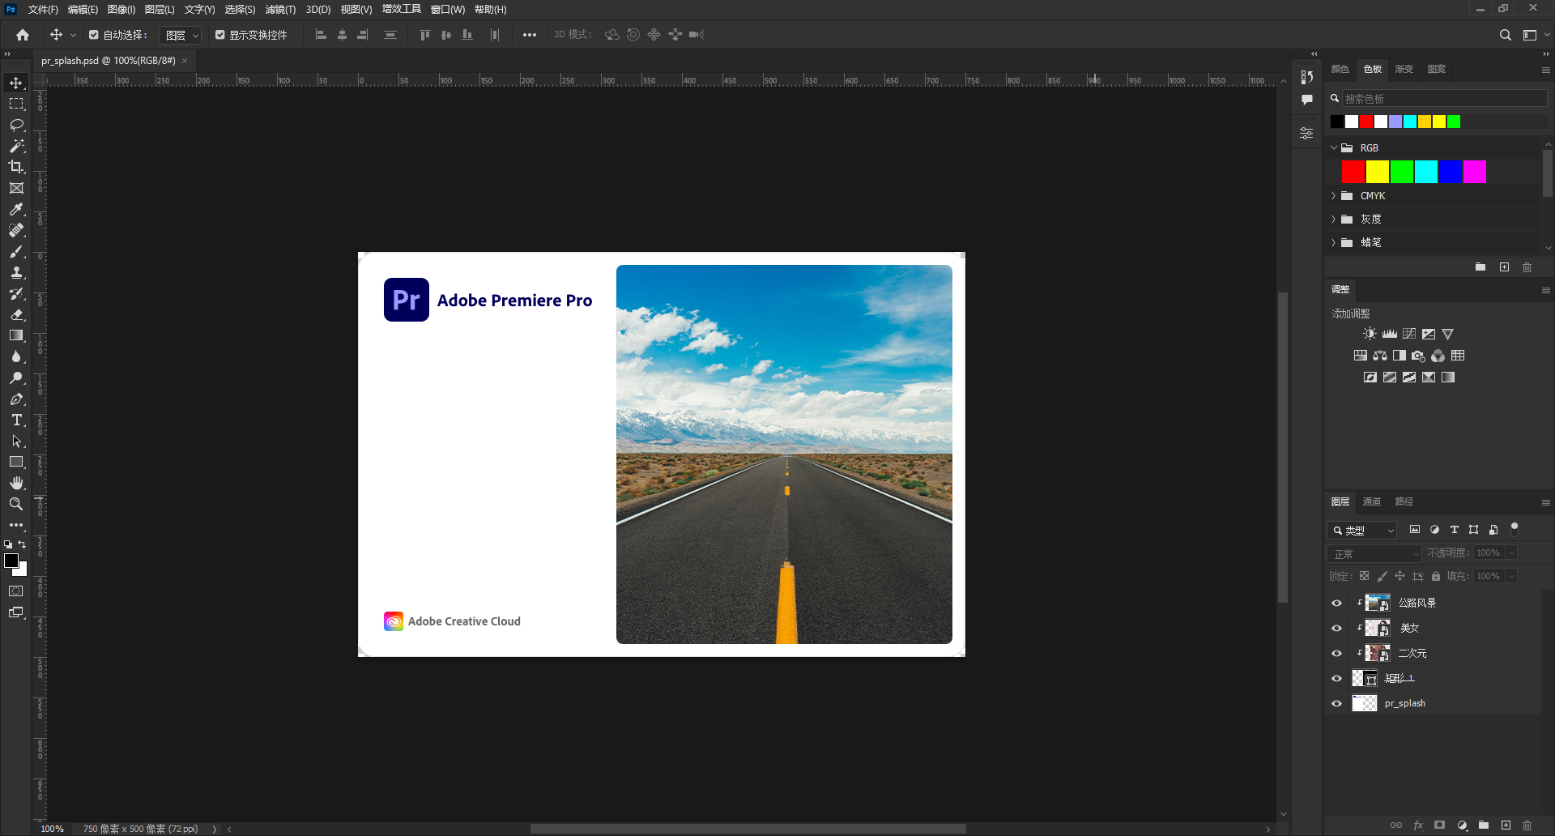Expand the 蜡笔 swatch folder
This screenshot has width=1555, height=836.
[1334, 242]
